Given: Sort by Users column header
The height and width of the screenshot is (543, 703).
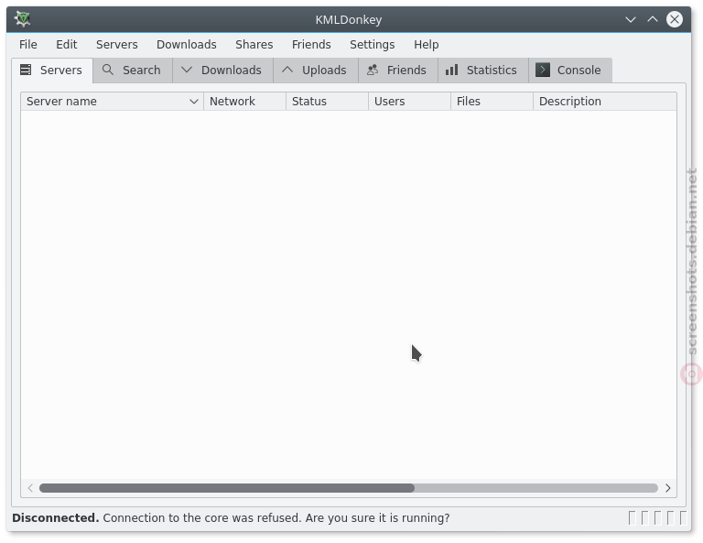Looking at the screenshot, I should [409, 102].
